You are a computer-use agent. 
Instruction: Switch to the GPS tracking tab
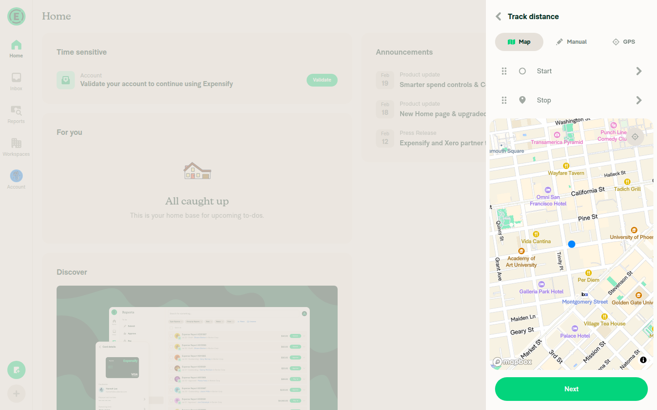(x=623, y=41)
